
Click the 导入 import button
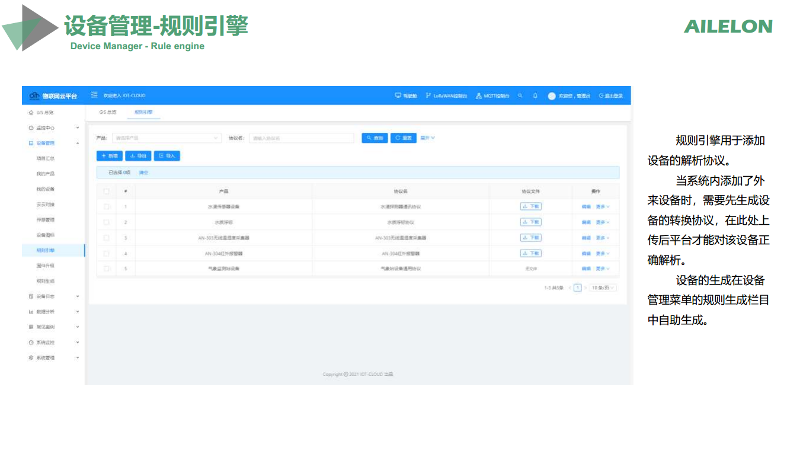pos(167,155)
